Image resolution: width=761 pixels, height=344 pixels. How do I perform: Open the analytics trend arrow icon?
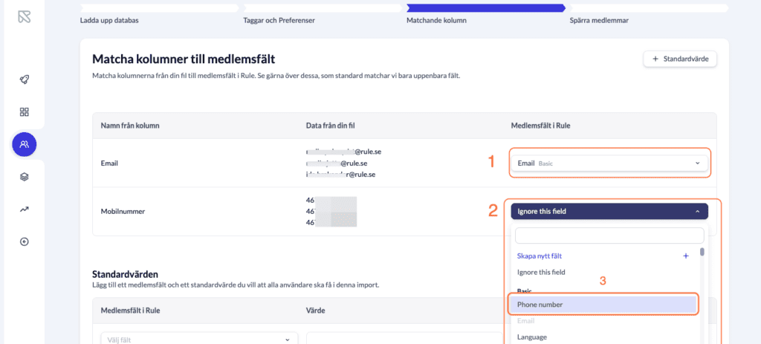(x=24, y=210)
